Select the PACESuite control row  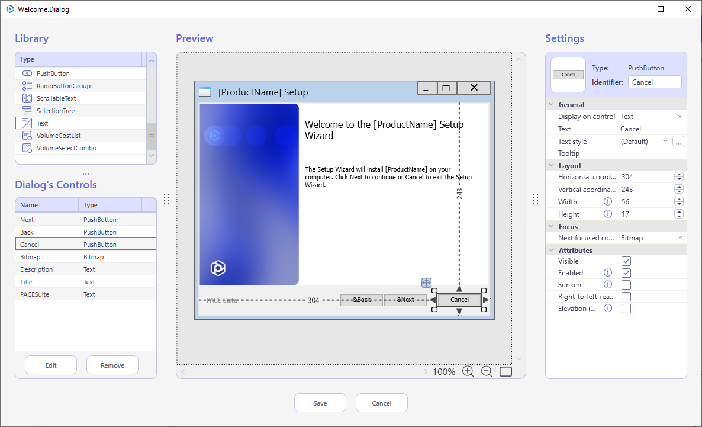point(85,294)
